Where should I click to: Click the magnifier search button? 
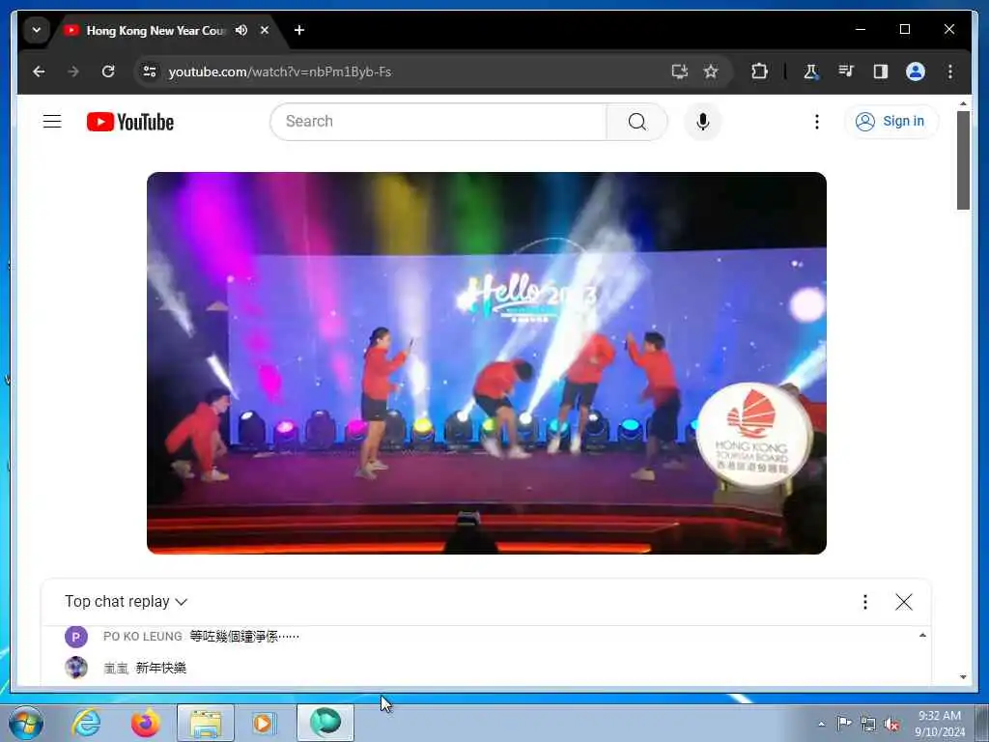pos(637,121)
